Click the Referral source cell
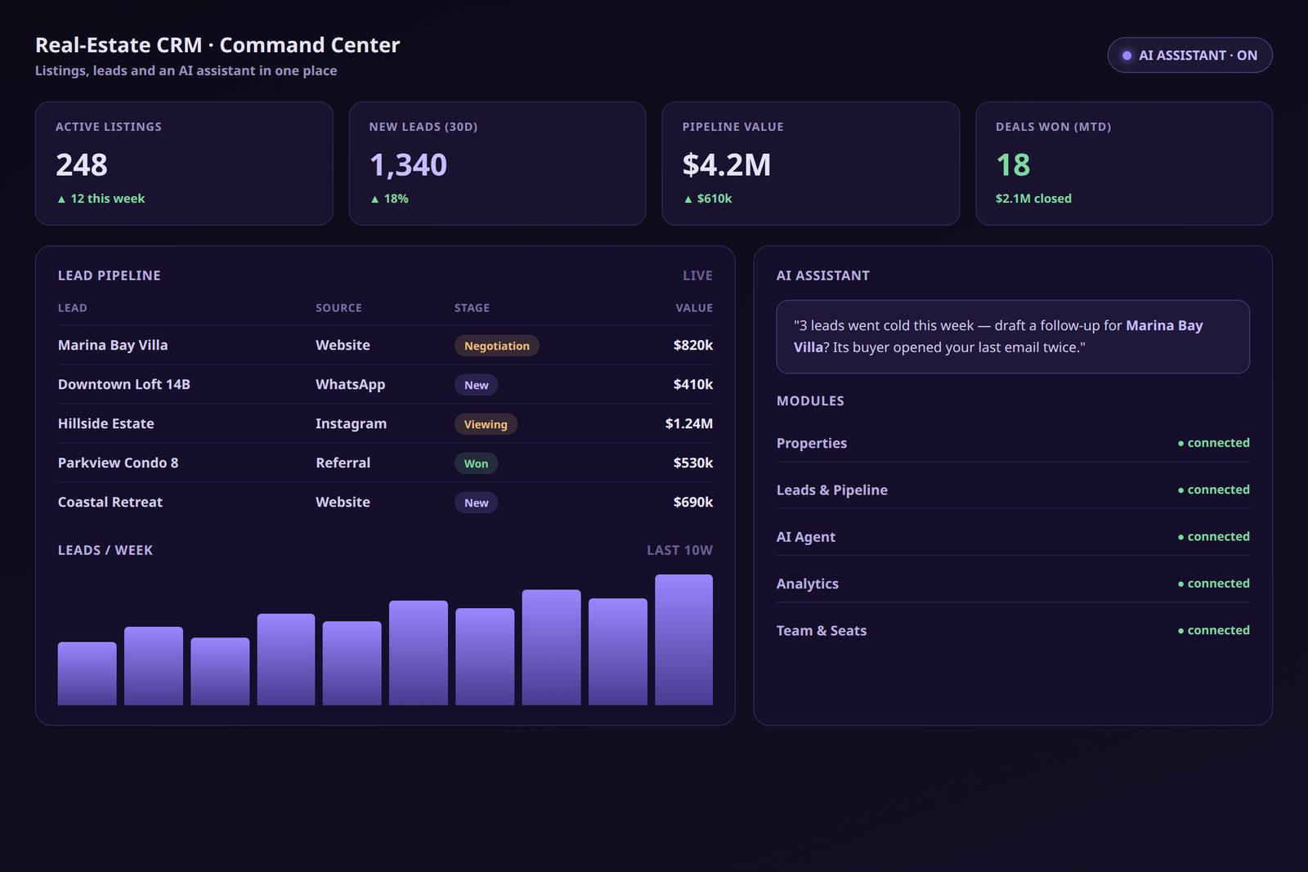This screenshot has height=872, width=1308. (x=343, y=463)
